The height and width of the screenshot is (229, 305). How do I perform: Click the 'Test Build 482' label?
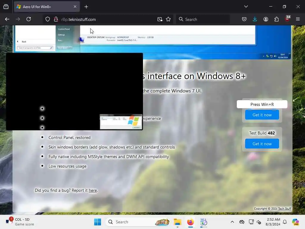click(262, 133)
